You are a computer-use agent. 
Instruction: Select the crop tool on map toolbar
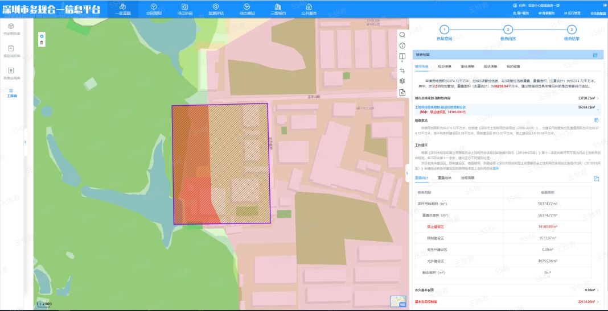point(402,71)
